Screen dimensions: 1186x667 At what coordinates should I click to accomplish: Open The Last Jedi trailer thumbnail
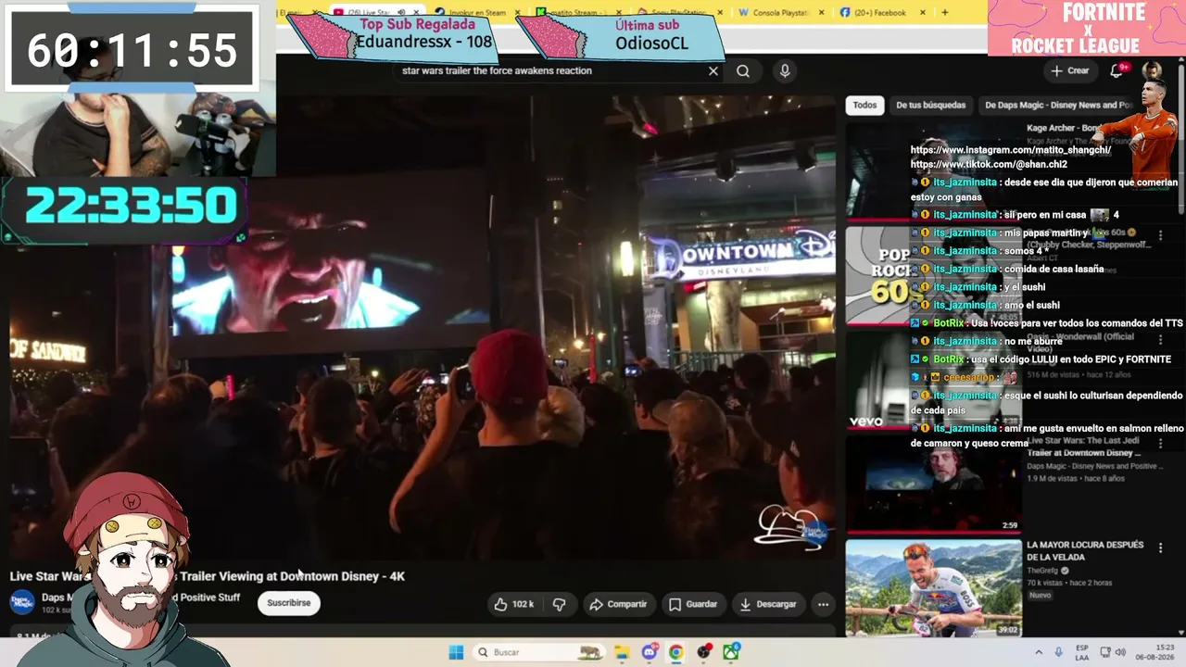(934, 485)
